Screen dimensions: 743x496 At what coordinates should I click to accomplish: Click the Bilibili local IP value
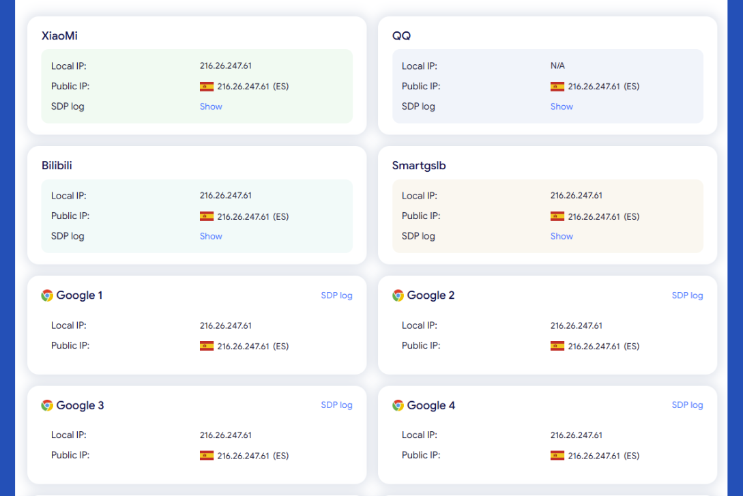[226, 196]
